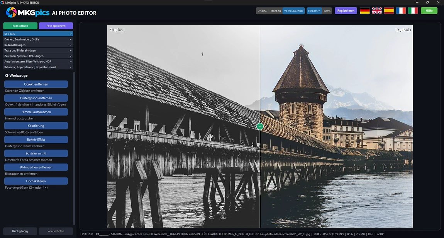This screenshot has width=444, height=238.
Task: Pick the French flag language icon
Action: click(401, 11)
